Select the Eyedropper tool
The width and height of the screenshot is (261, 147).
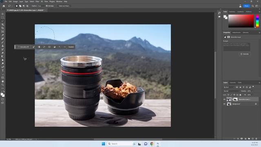[2, 35]
